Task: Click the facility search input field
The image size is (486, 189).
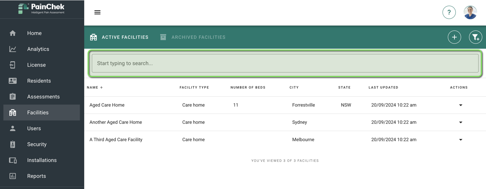Action: (x=285, y=63)
